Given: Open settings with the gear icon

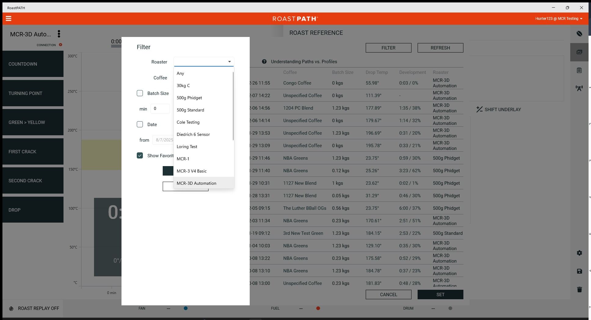Looking at the screenshot, I should point(579,253).
